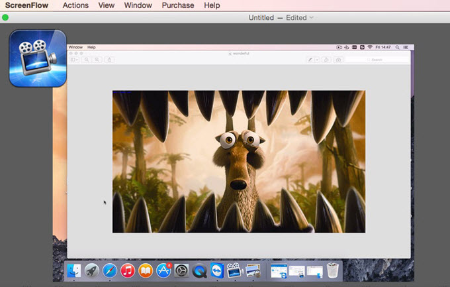
Task: Open Finder from the dock
Action: pyautogui.click(x=75, y=270)
